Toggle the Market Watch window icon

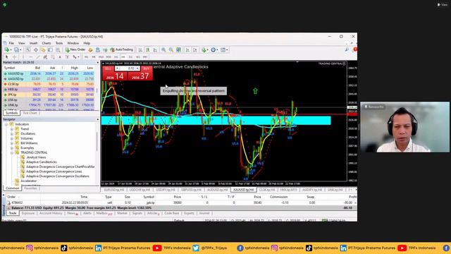point(28,50)
